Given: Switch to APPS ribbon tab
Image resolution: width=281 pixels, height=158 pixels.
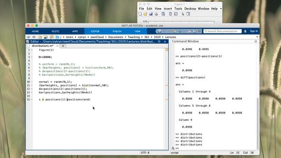Looking at the screenshot, I should pos(75,31).
